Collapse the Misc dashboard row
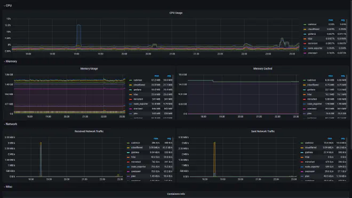The height and width of the screenshot is (198, 352). [x=8, y=187]
